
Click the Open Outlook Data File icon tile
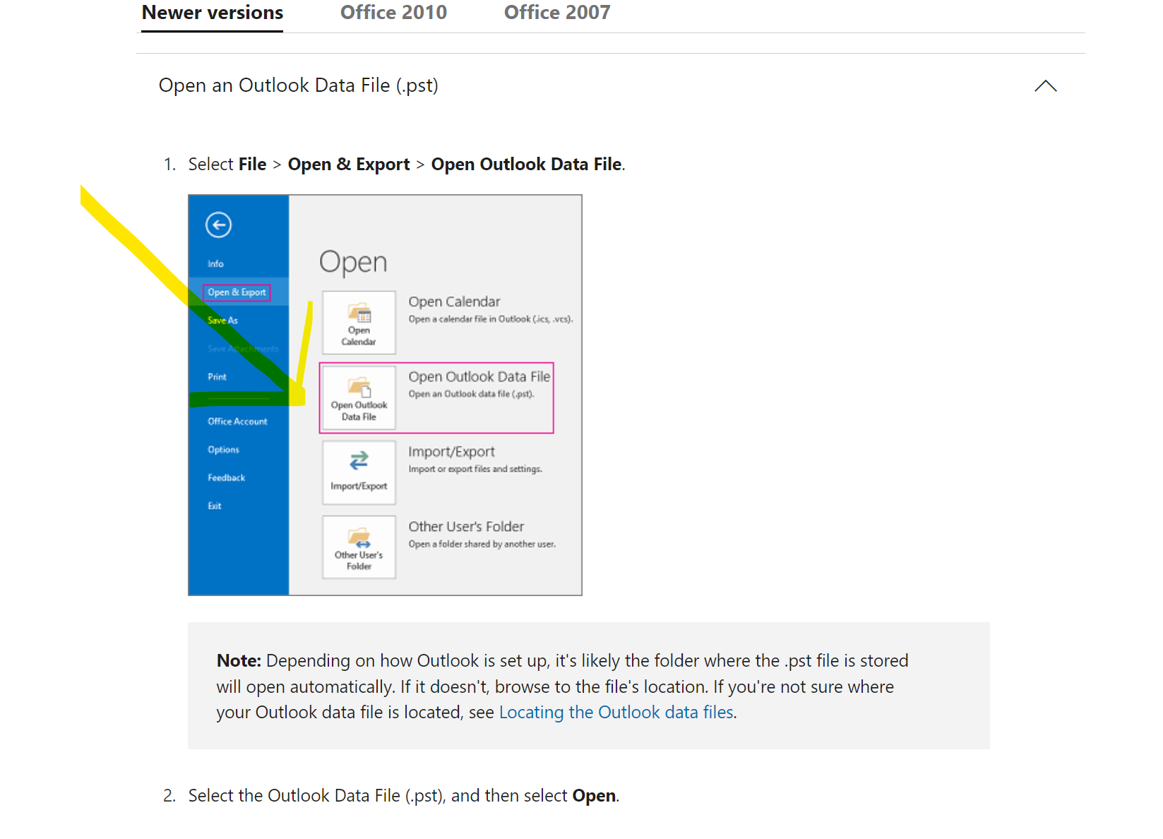tap(359, 398)
